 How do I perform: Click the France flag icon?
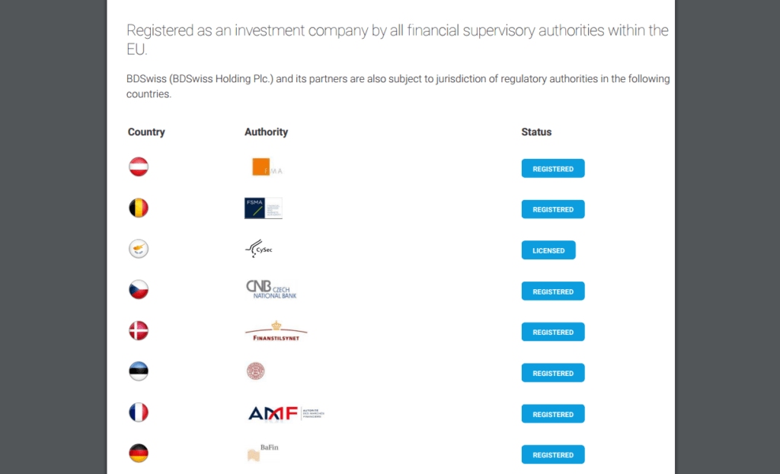tap(139, 412)
